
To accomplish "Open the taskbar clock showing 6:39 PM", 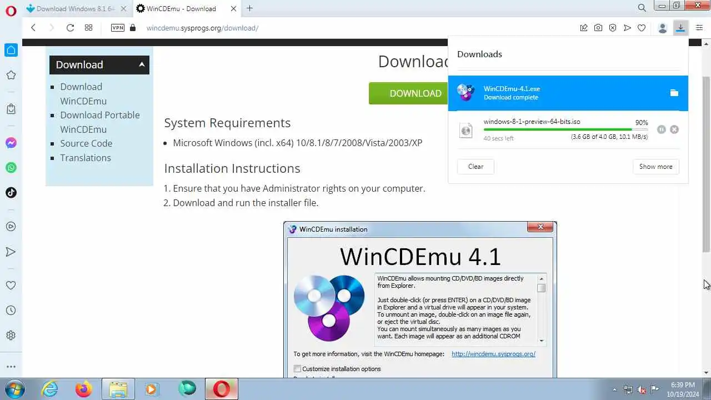I will tap(683, 389).
